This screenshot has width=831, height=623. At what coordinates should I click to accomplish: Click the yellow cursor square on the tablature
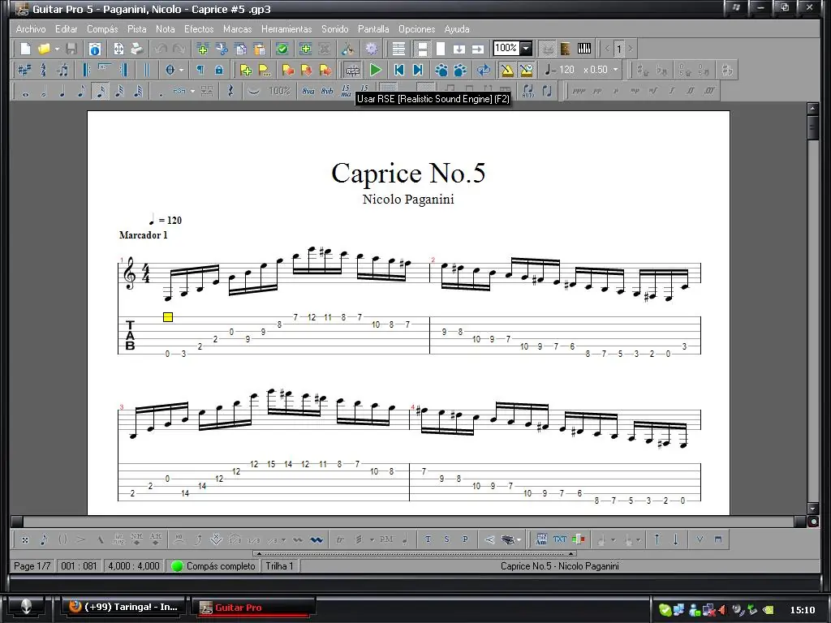click(167, 317)
